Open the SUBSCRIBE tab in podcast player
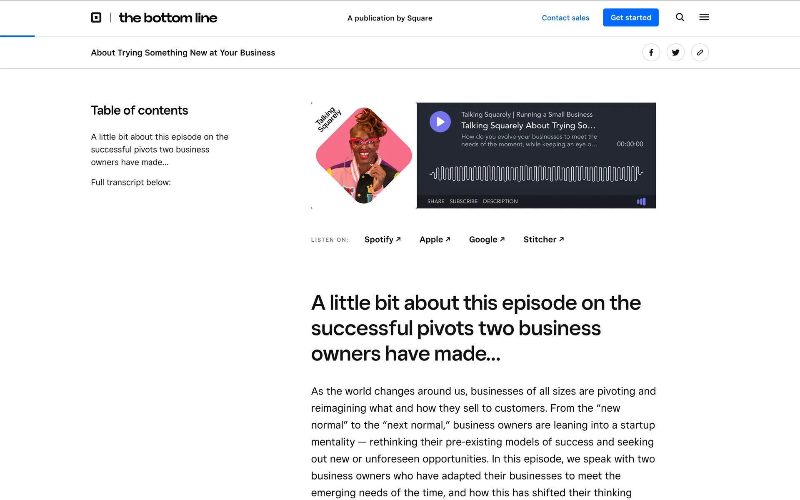800x500 pixels. (463, 202)
